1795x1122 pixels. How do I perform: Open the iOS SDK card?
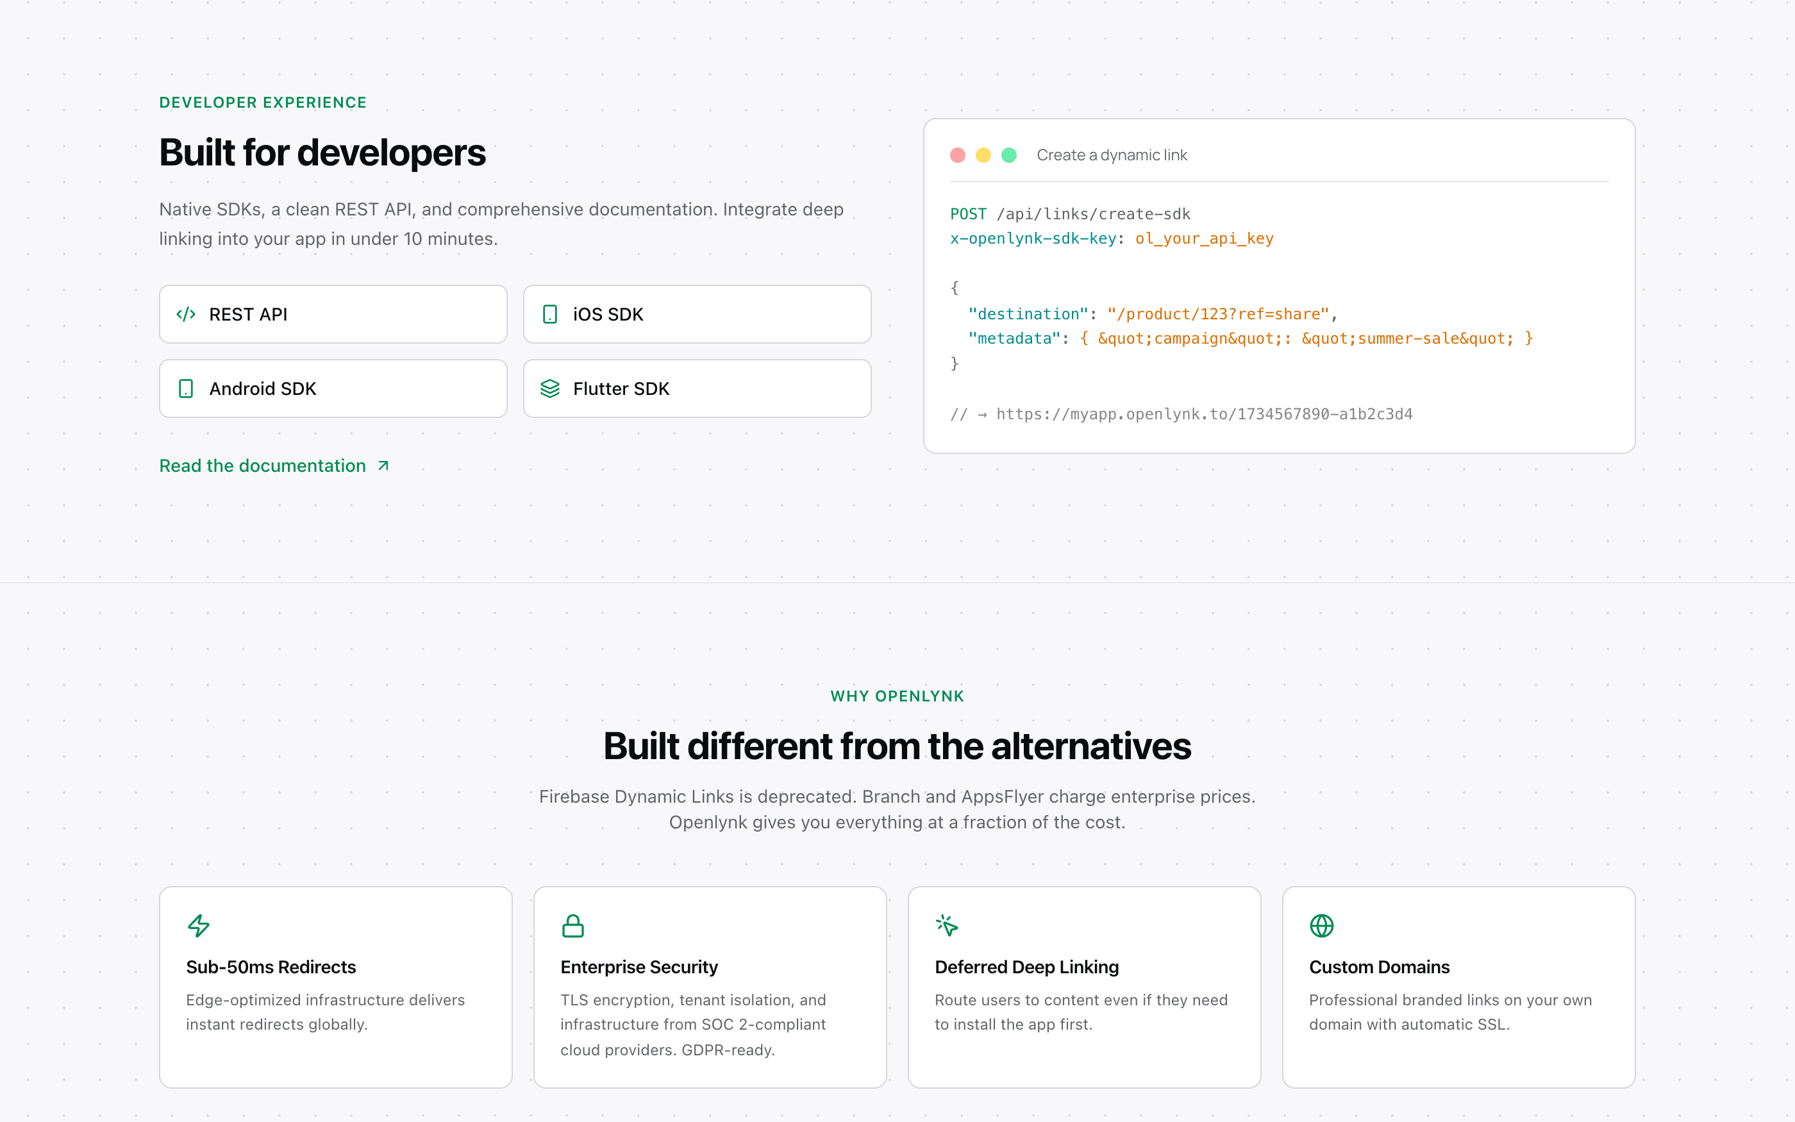[x=697, y=315]
